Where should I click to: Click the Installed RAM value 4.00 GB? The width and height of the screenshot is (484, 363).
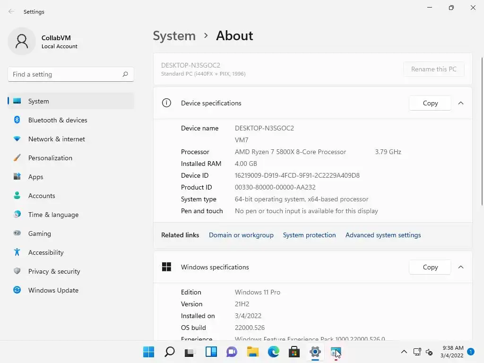pyautogui.click(x=246, y=164)
